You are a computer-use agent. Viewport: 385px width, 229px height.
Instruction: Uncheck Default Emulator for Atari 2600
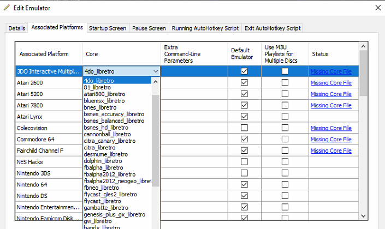point(244,83)
